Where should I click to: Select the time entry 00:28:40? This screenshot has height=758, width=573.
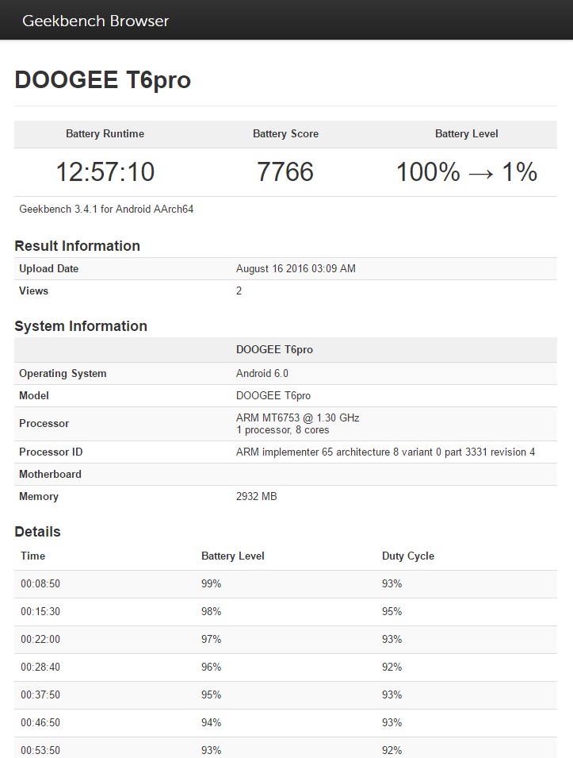click(40, 667)
